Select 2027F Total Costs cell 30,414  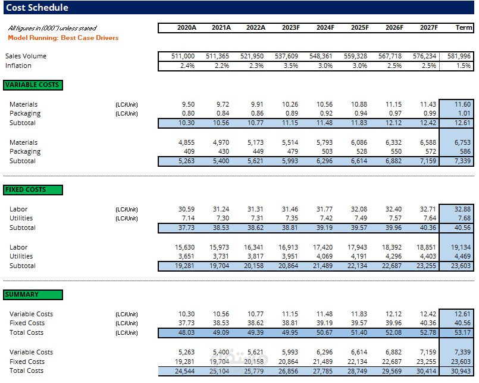(x=426, y=371)
